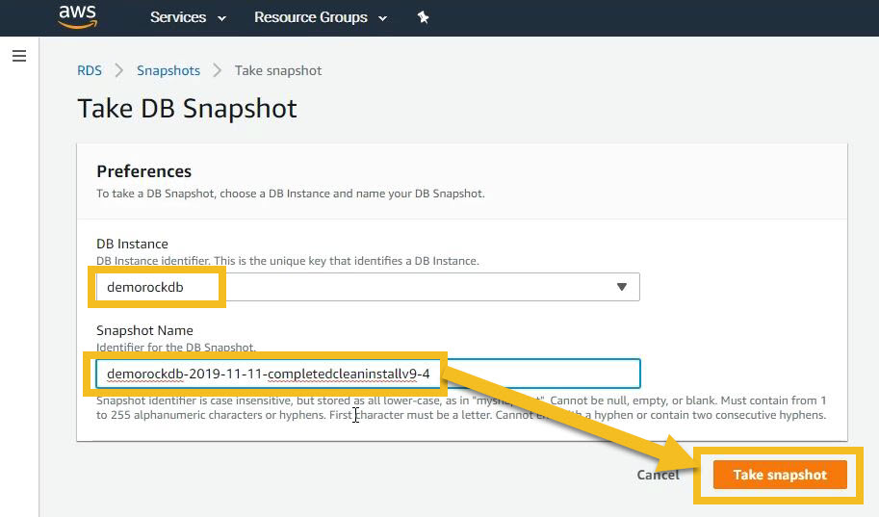
Task: Click the DB Instance label
Action: 132,244
